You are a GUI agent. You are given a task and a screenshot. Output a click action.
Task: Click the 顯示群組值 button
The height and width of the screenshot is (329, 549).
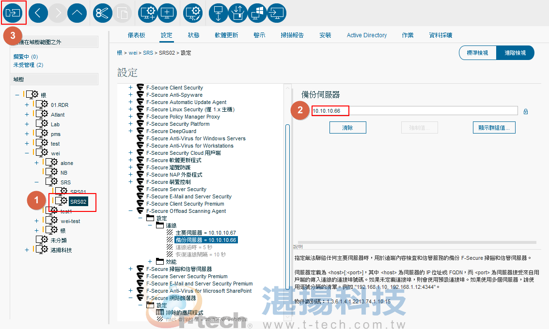494,128
